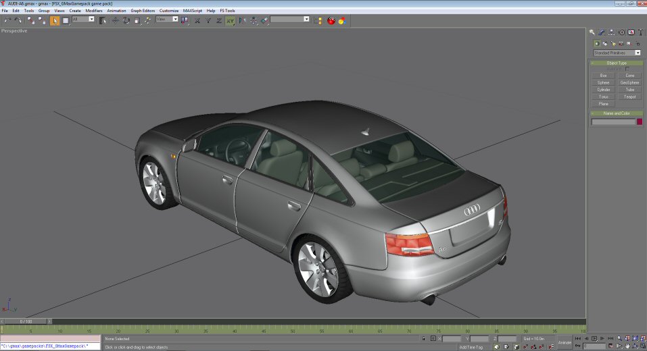
Task: Toggle the AutoGrid checkbox
Action: coord(627,69)
